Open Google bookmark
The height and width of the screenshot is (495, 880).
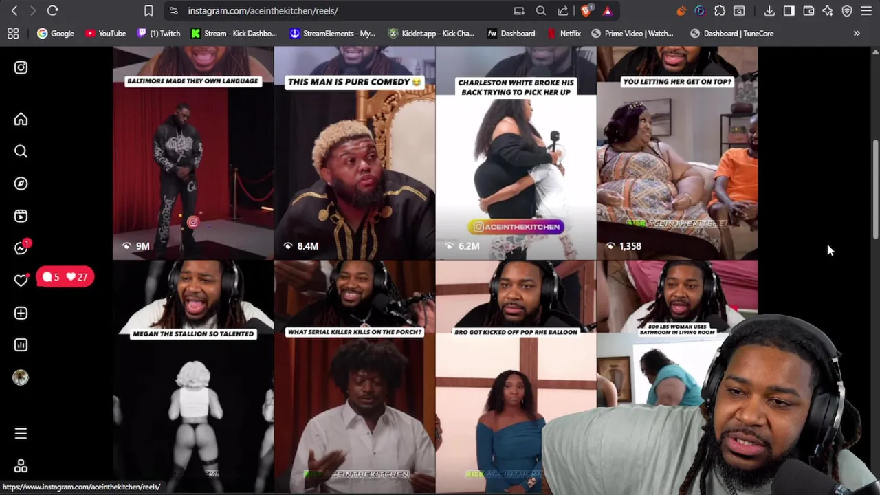pos(56,33)
